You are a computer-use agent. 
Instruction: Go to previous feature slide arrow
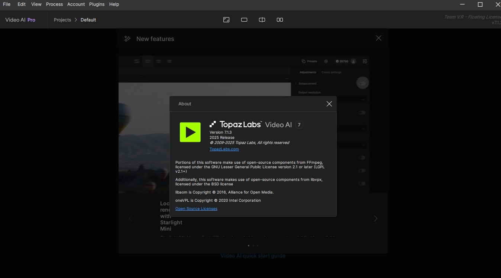pyautogui.click(x=130, y=218)
